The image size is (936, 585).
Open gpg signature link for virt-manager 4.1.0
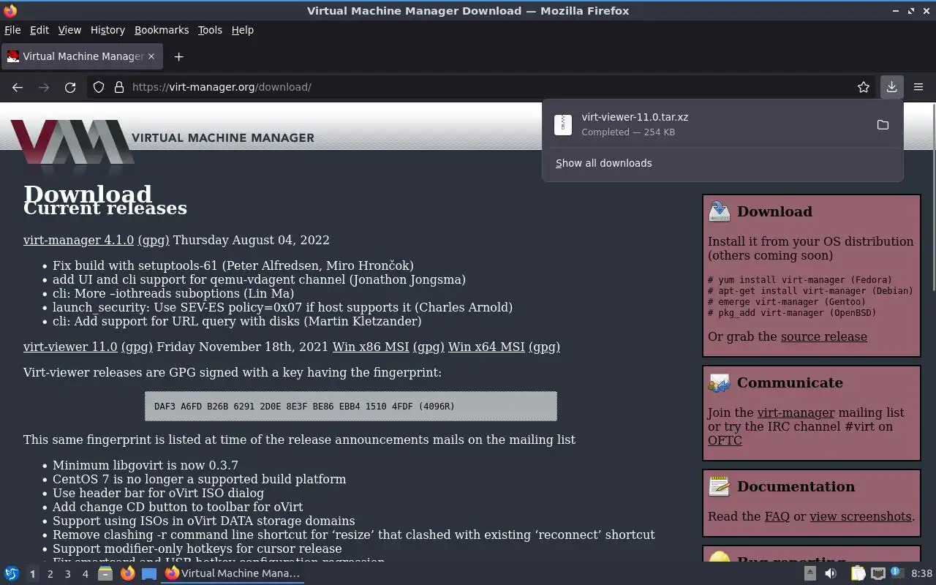pyautogui.click(x=154, y=240)
